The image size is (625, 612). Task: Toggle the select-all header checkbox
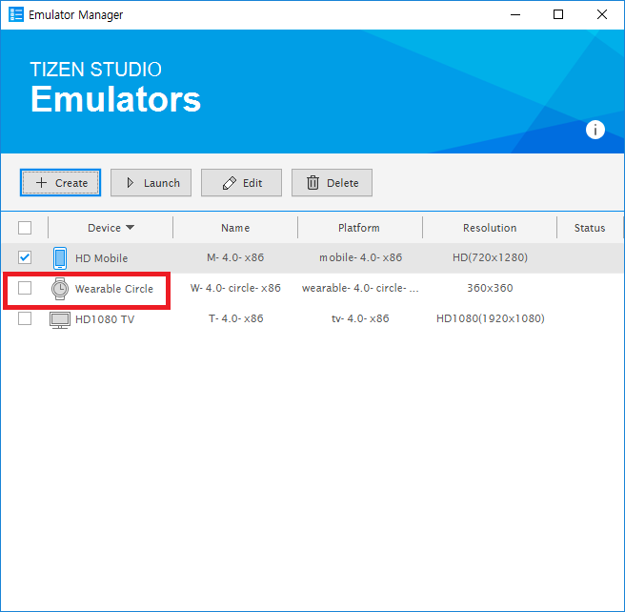[25, 228]
